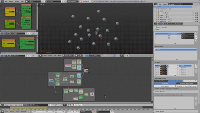This screenshot has width=200, height=113.
Task: Open the Object Mode dropdown
Action: (68, 56)
